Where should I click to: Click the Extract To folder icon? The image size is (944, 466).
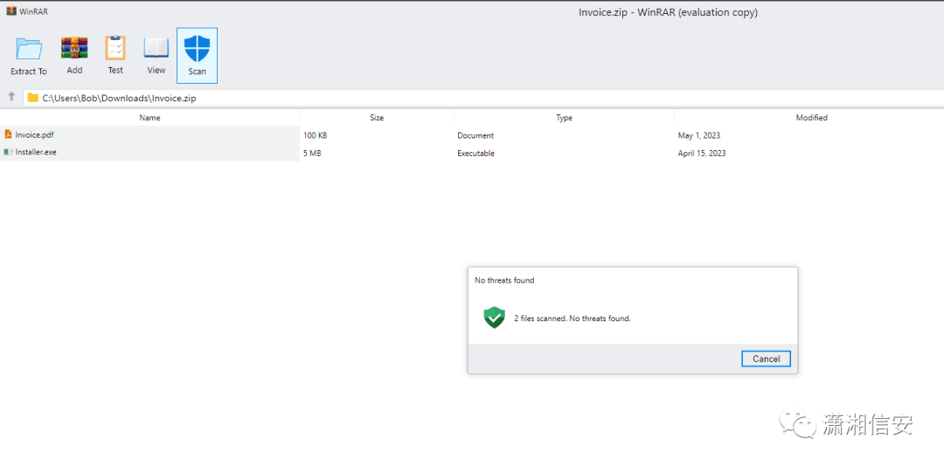29,49
